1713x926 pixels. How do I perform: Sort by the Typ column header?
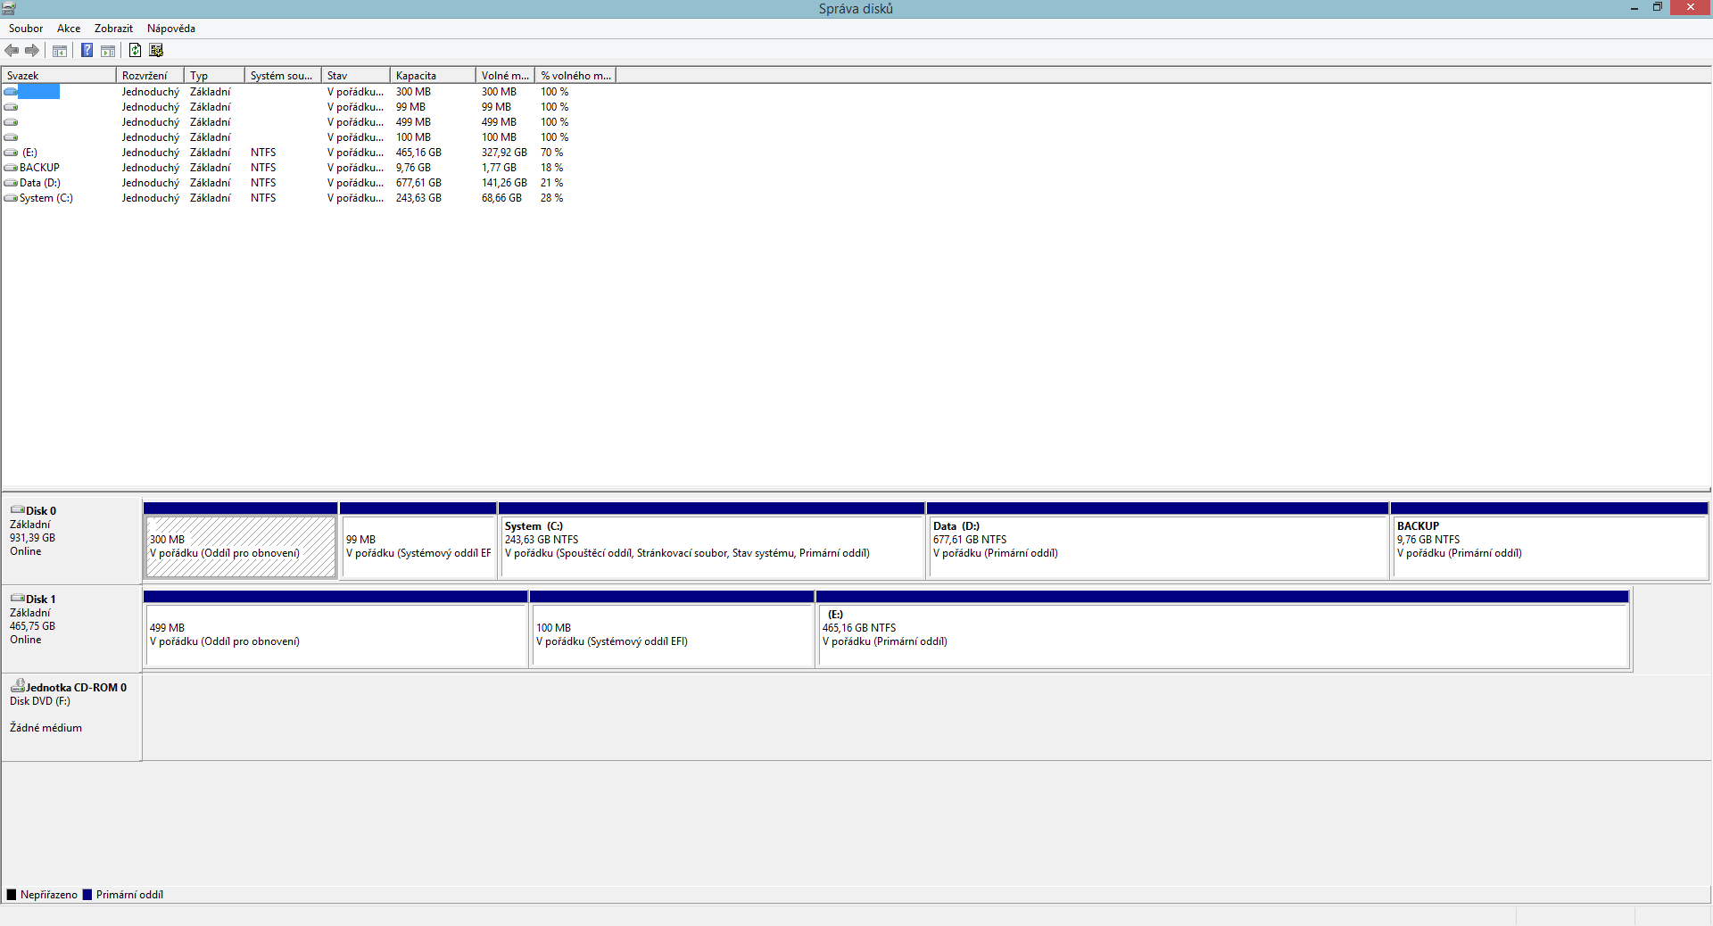(x=214, y=76)
